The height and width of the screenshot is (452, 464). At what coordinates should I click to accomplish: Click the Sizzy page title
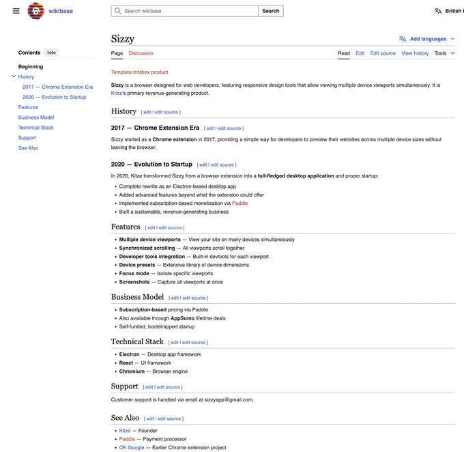tap(123, 39)
